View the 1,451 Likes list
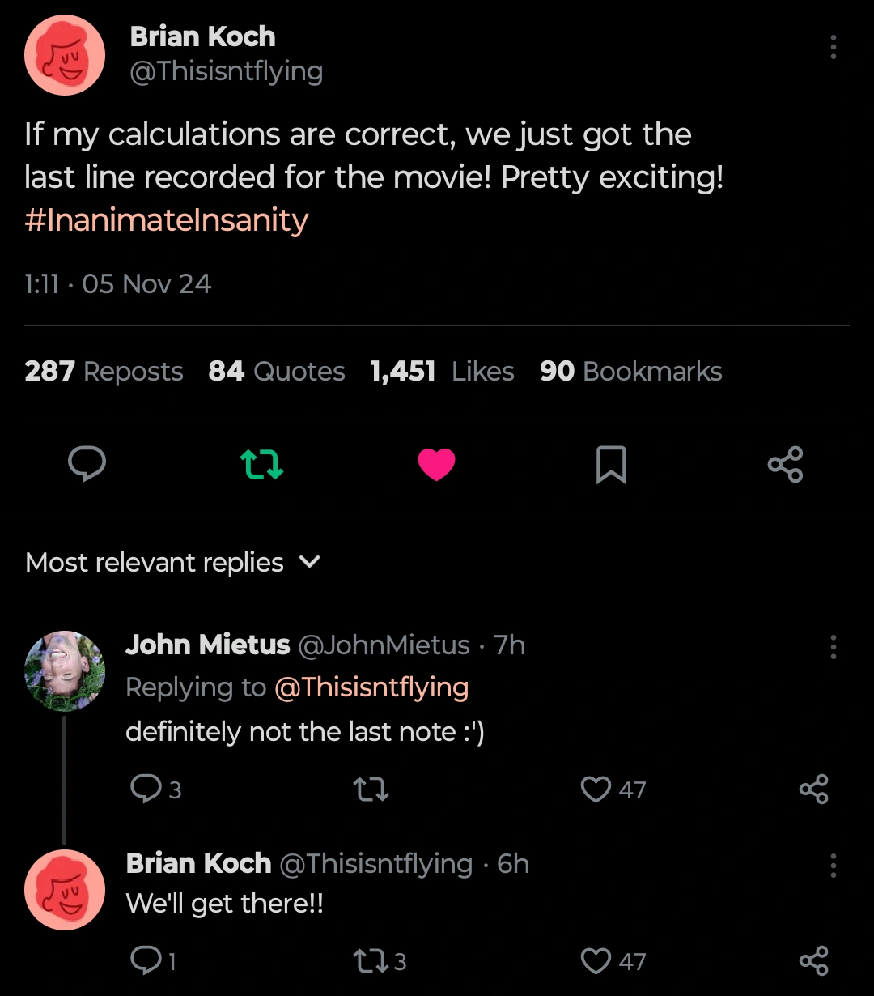Image resolution: width=874 pixels, height=996 pixels. (442, 372)
